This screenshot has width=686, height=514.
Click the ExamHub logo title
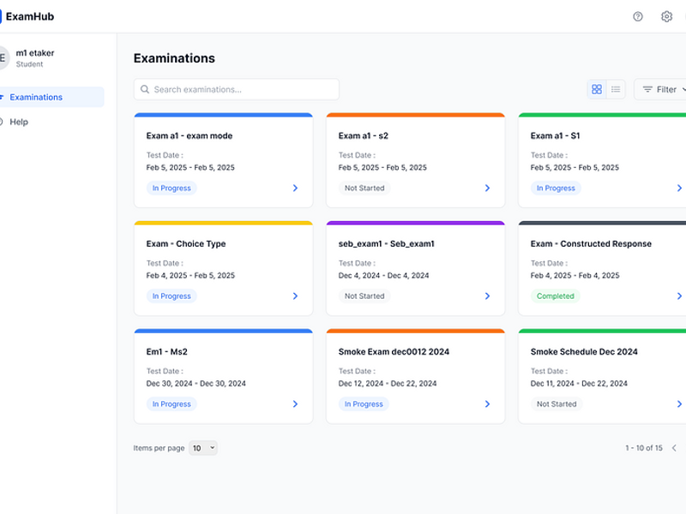coord(30,16)
